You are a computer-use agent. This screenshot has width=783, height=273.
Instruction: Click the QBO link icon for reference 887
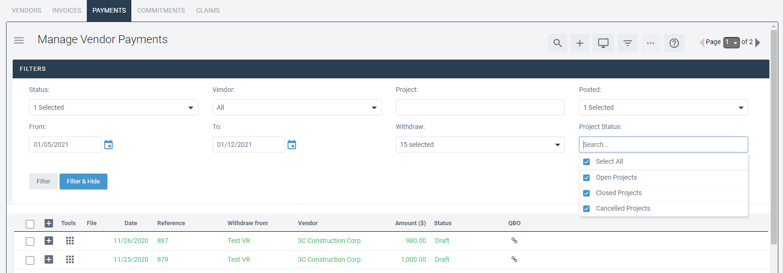point(514,241)
